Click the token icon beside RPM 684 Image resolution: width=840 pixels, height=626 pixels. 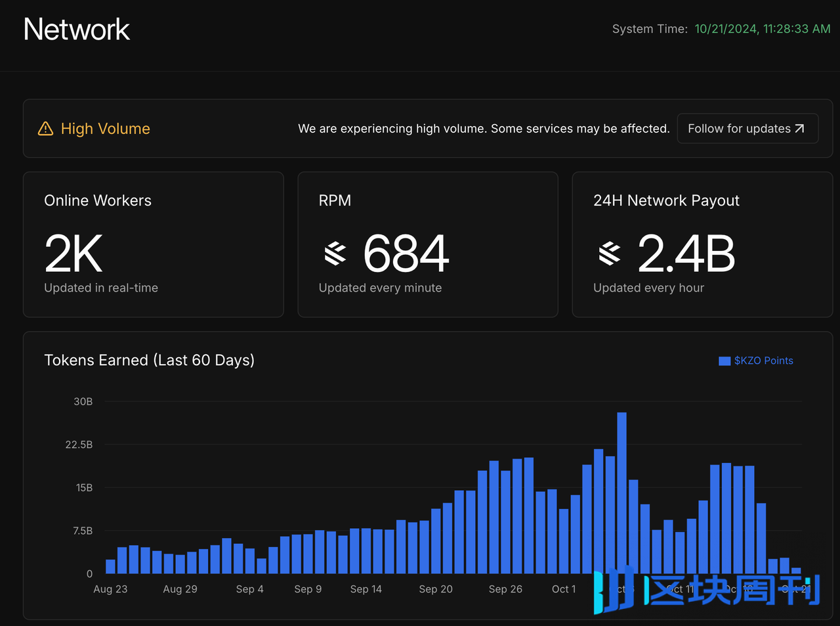pos(335,254)
